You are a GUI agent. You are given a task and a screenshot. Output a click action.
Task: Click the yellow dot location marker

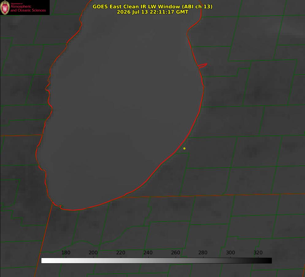point(184,148)
